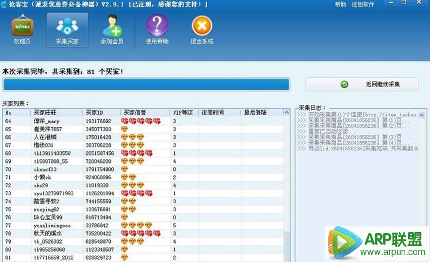Image resolution: width=430 pixels, height=262 pixels.
Task: Select buyer row 踏雪寻玫2
Action: 143,202
